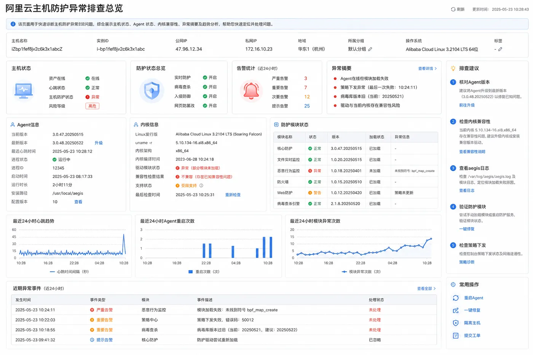The height and width of the screenshot is (355, 533).
Task: Click the orange warning icon for Web防护
Action: [310, 193]
